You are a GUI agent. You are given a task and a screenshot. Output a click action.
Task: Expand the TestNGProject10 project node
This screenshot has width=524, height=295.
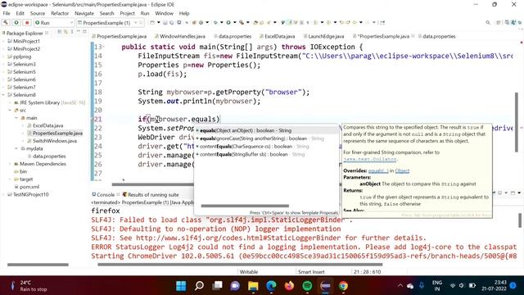3,194
